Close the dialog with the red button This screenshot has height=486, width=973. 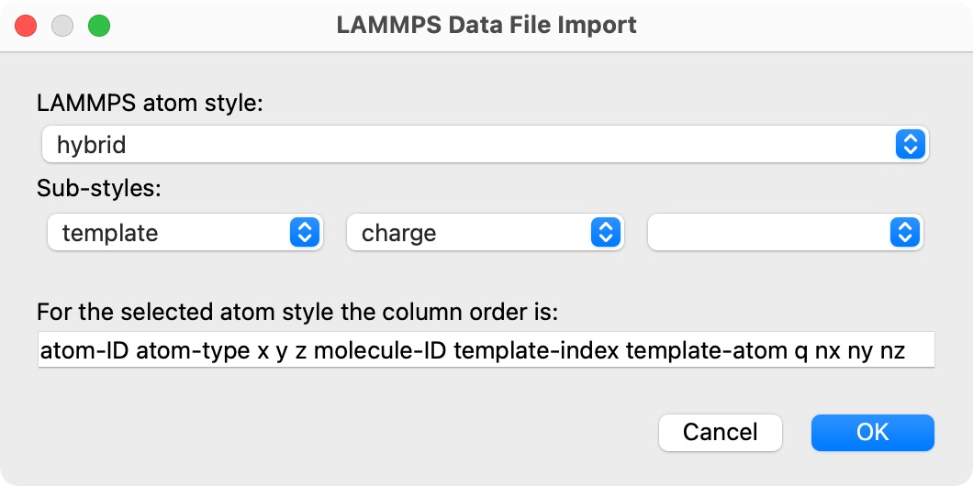coord(26,25)
